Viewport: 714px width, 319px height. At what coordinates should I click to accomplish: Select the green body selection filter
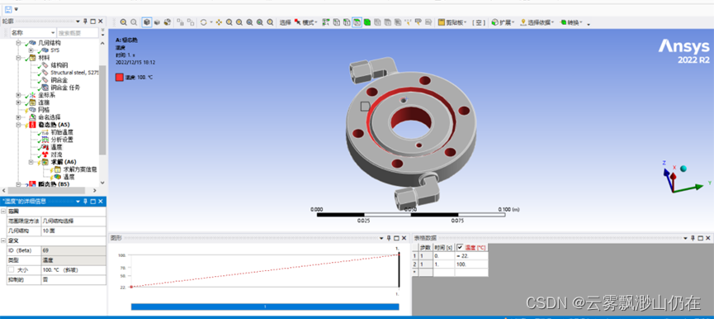point(367,21)
